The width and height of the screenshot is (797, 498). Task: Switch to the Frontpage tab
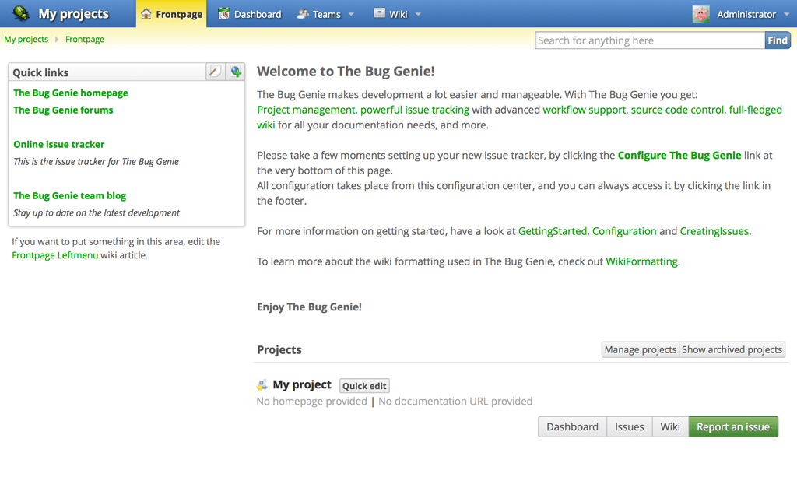pyautogui.click(x=171, y=14)
